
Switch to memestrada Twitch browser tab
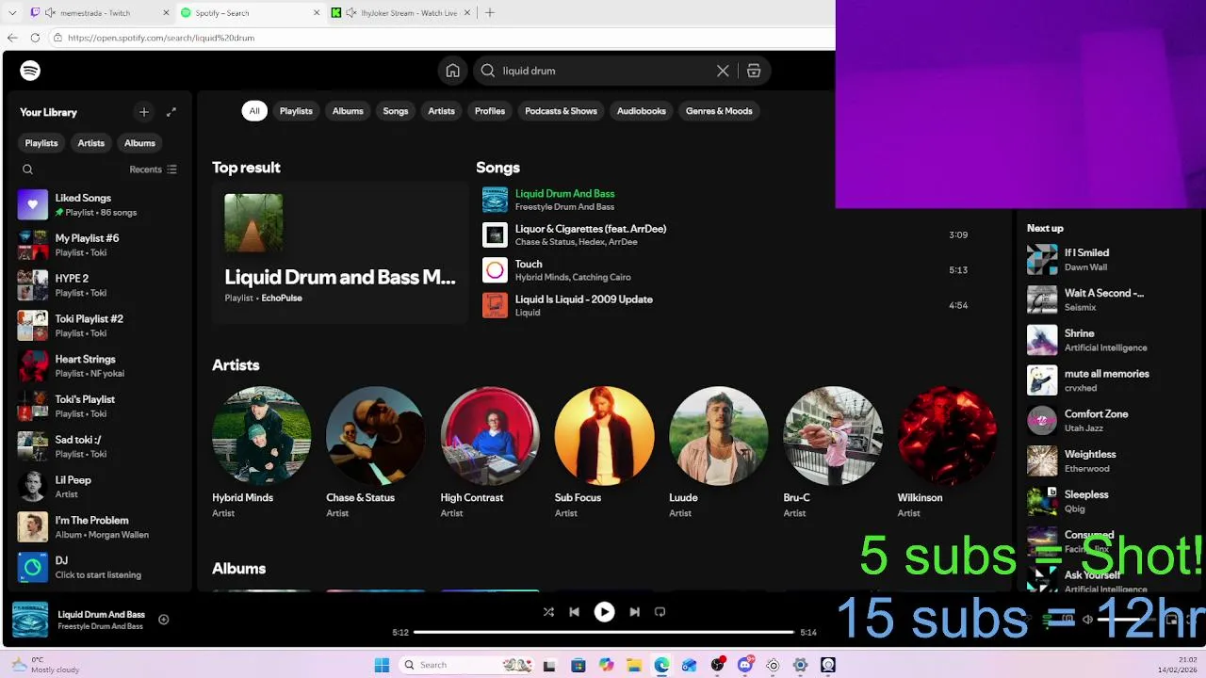98,13
